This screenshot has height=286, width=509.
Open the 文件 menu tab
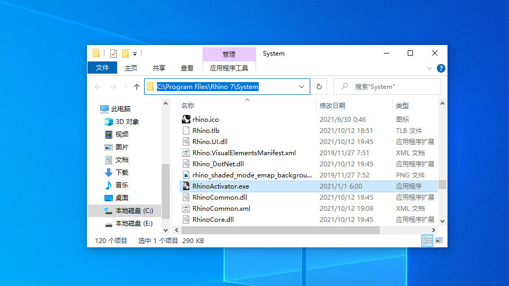point(102,68)
